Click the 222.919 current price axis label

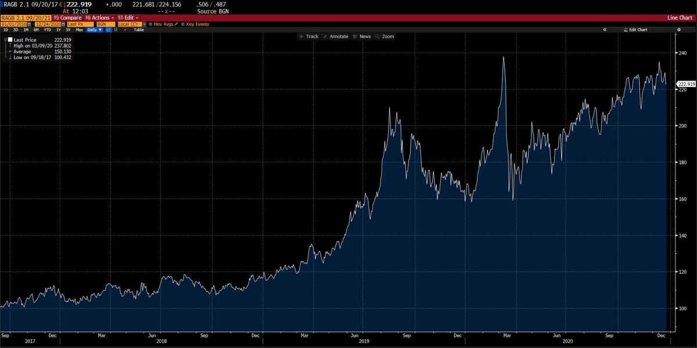pyautogui.click(x=686, y=84)
